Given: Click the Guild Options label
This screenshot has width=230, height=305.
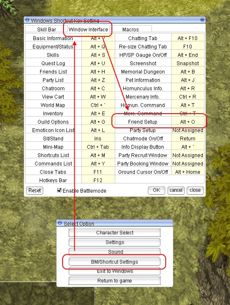Looking at the screenshot, I should click(x=53, y=122).
